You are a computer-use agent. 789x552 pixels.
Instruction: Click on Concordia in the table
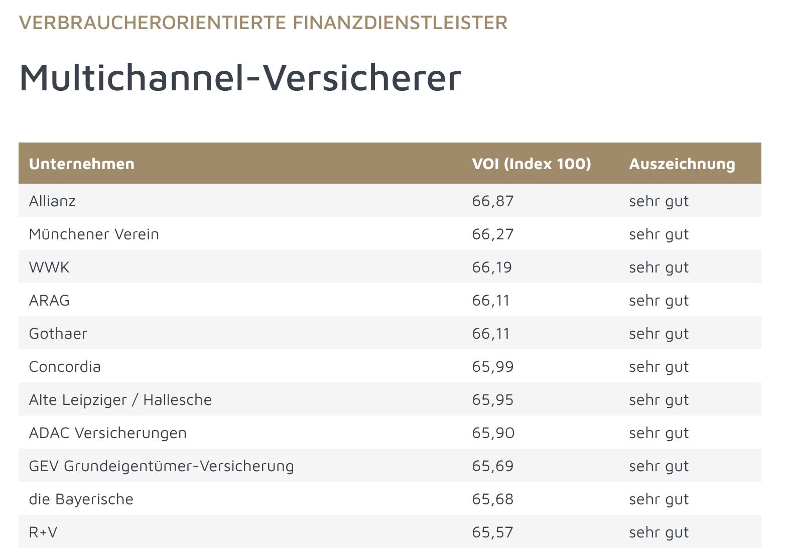coord(65,367)
